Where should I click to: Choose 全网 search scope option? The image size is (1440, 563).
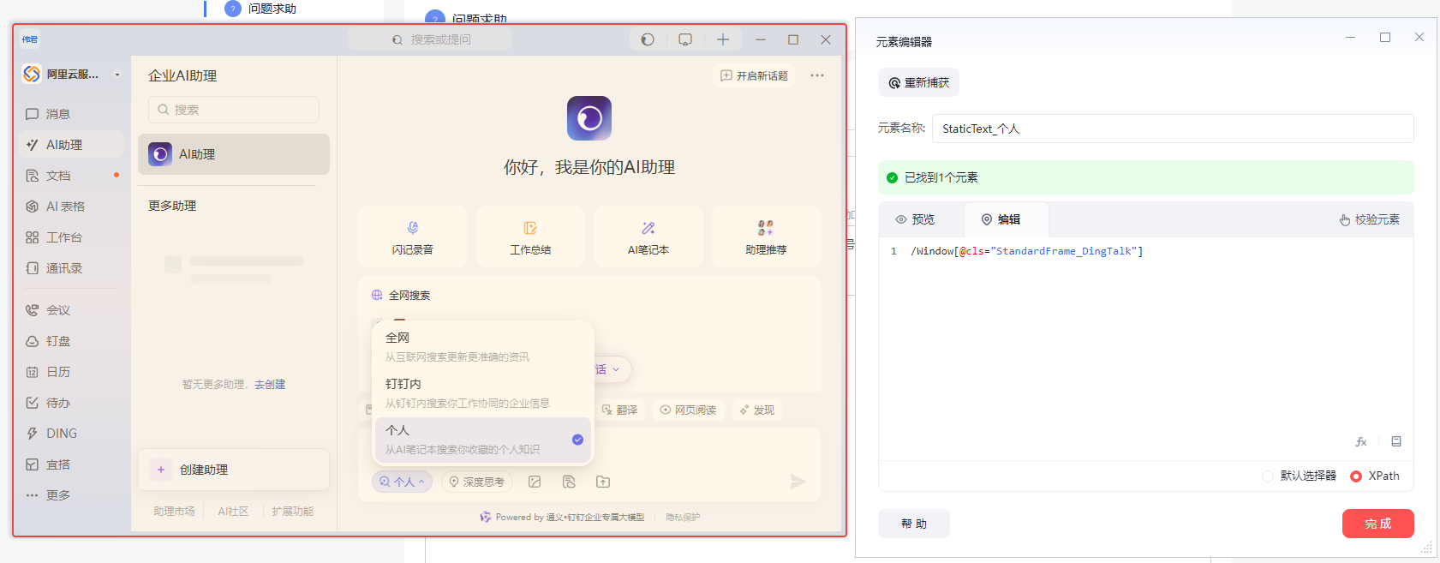point(483,346)
